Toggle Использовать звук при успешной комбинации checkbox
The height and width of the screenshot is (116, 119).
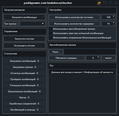(50, 33)
